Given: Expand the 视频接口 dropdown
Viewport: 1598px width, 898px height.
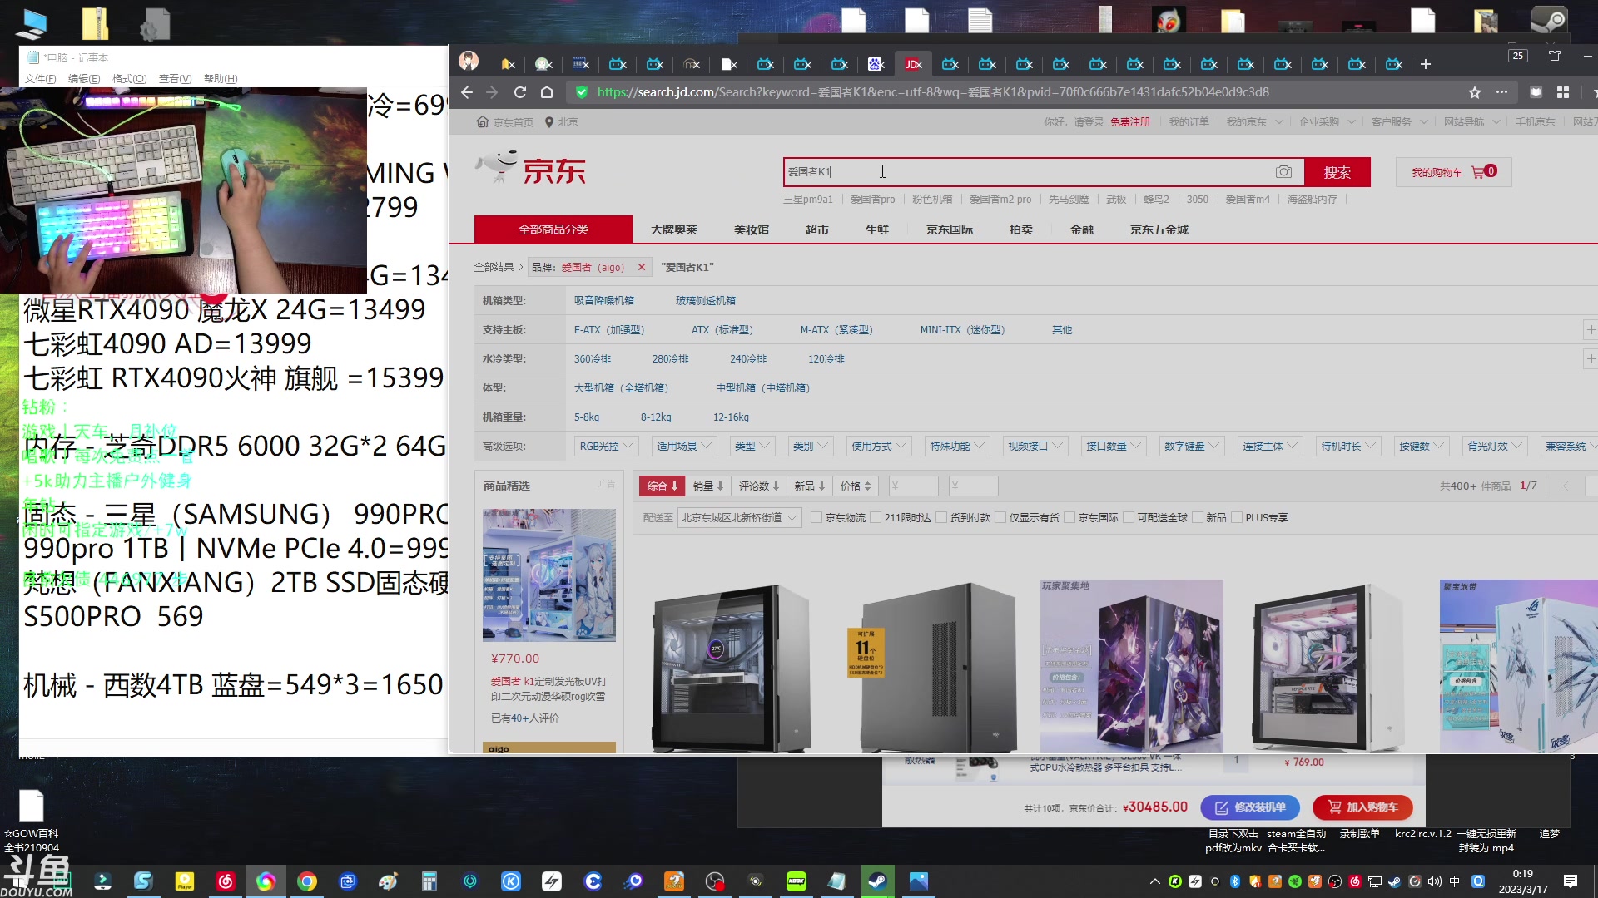Looking at the screenshot, I should coord(1035,447).
